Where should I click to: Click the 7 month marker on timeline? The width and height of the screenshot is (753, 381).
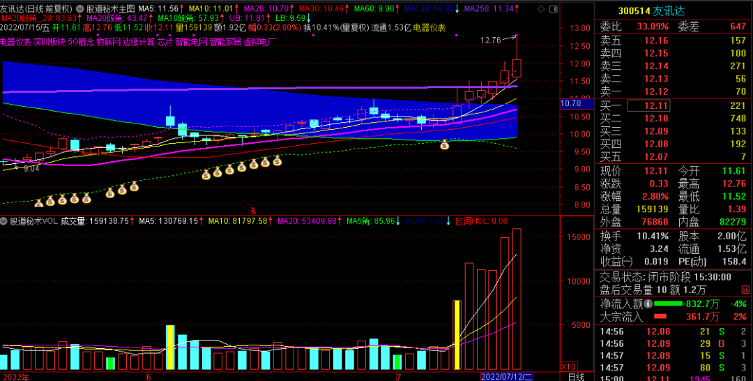pyautogui.click(x=398, y=377)
